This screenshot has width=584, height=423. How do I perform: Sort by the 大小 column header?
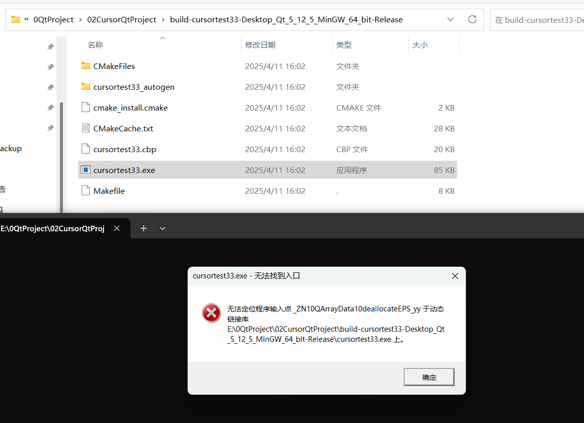coord(420,45)
